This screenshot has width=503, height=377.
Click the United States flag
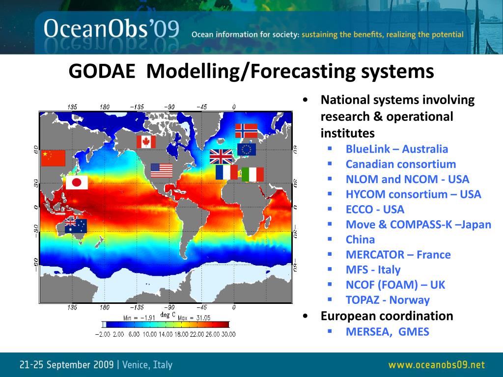pos(162,170)
